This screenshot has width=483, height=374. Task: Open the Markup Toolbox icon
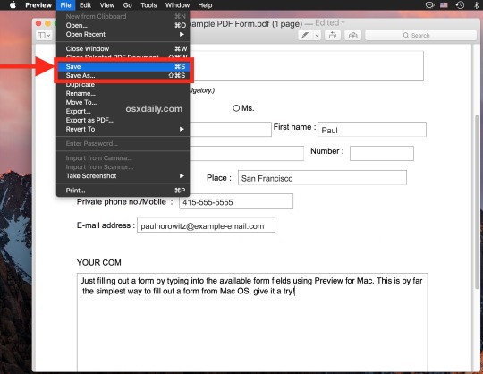353,36
